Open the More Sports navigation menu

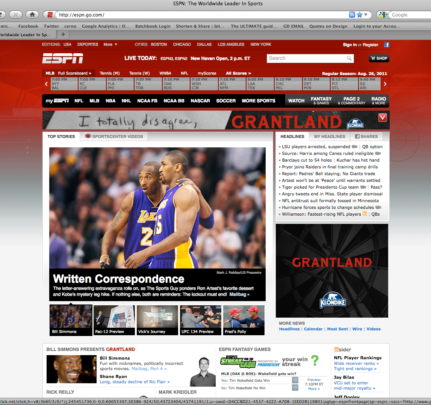tap(259, 101)
